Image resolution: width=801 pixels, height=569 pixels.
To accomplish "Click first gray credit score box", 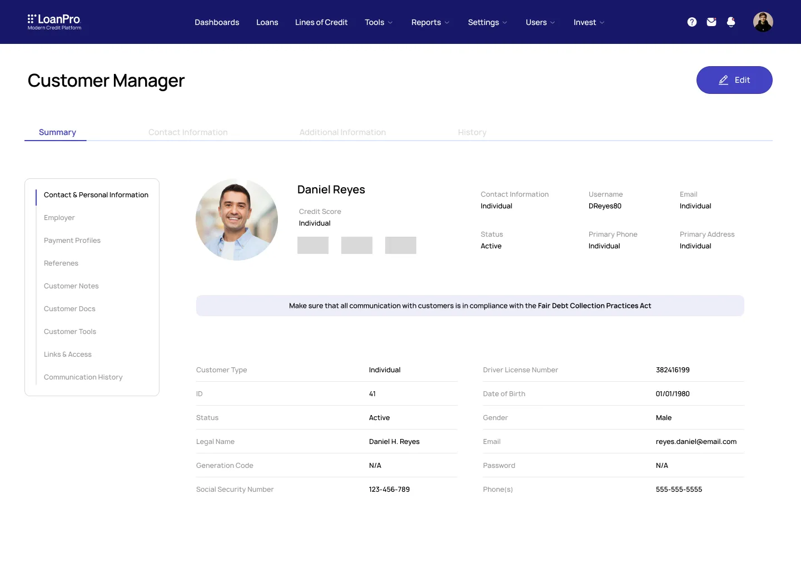I will click(313, 245).
